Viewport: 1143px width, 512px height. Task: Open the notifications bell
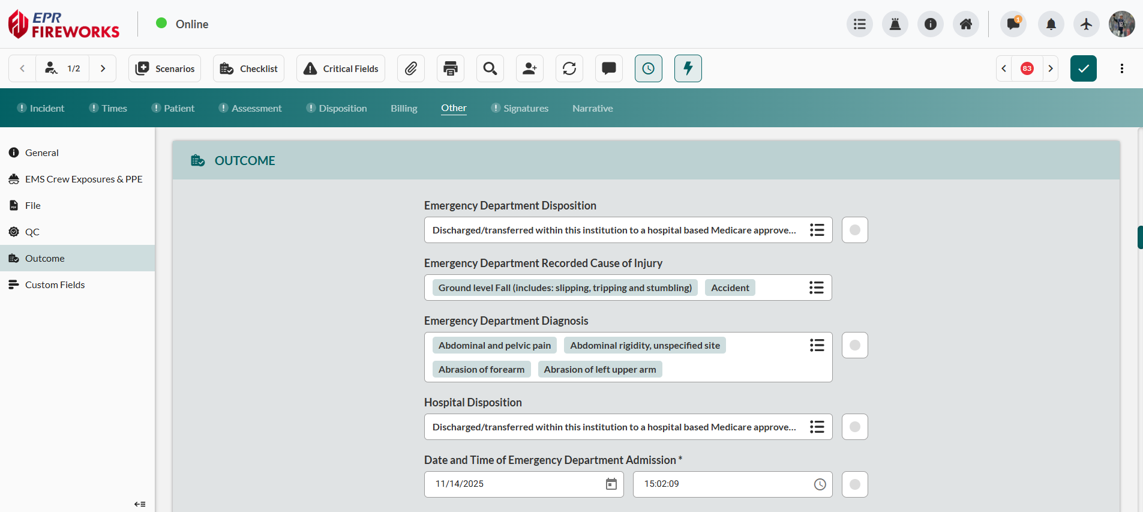click(x=1051, y=24)
